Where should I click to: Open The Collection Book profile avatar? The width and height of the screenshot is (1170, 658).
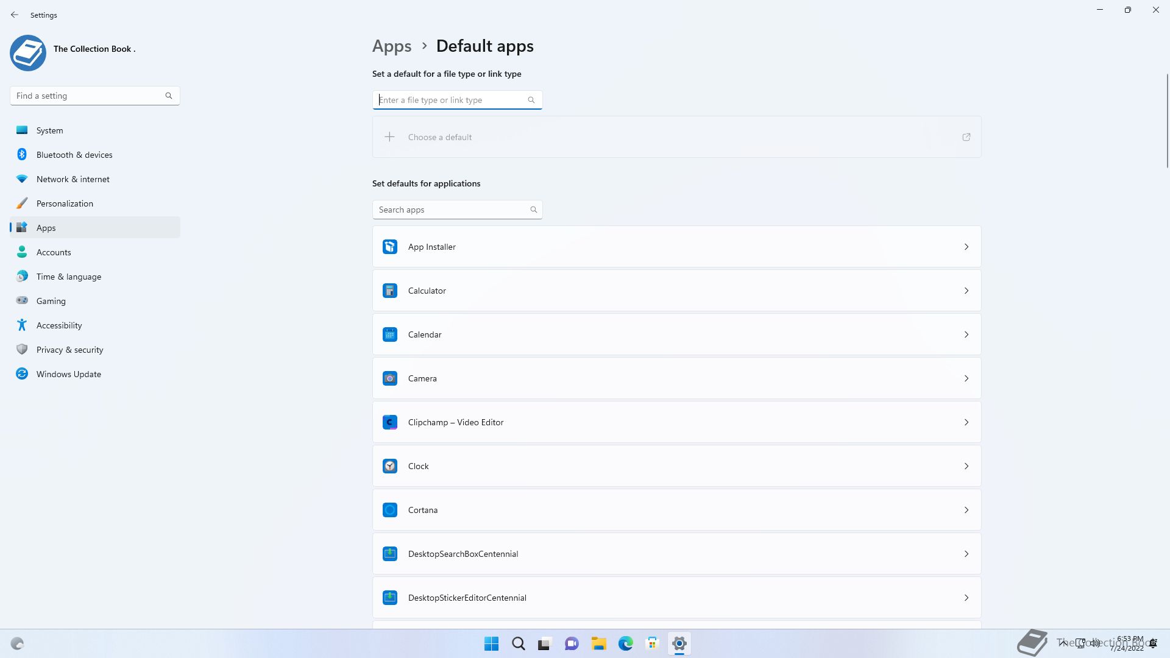pyautogui.click(x=28, y=53)
